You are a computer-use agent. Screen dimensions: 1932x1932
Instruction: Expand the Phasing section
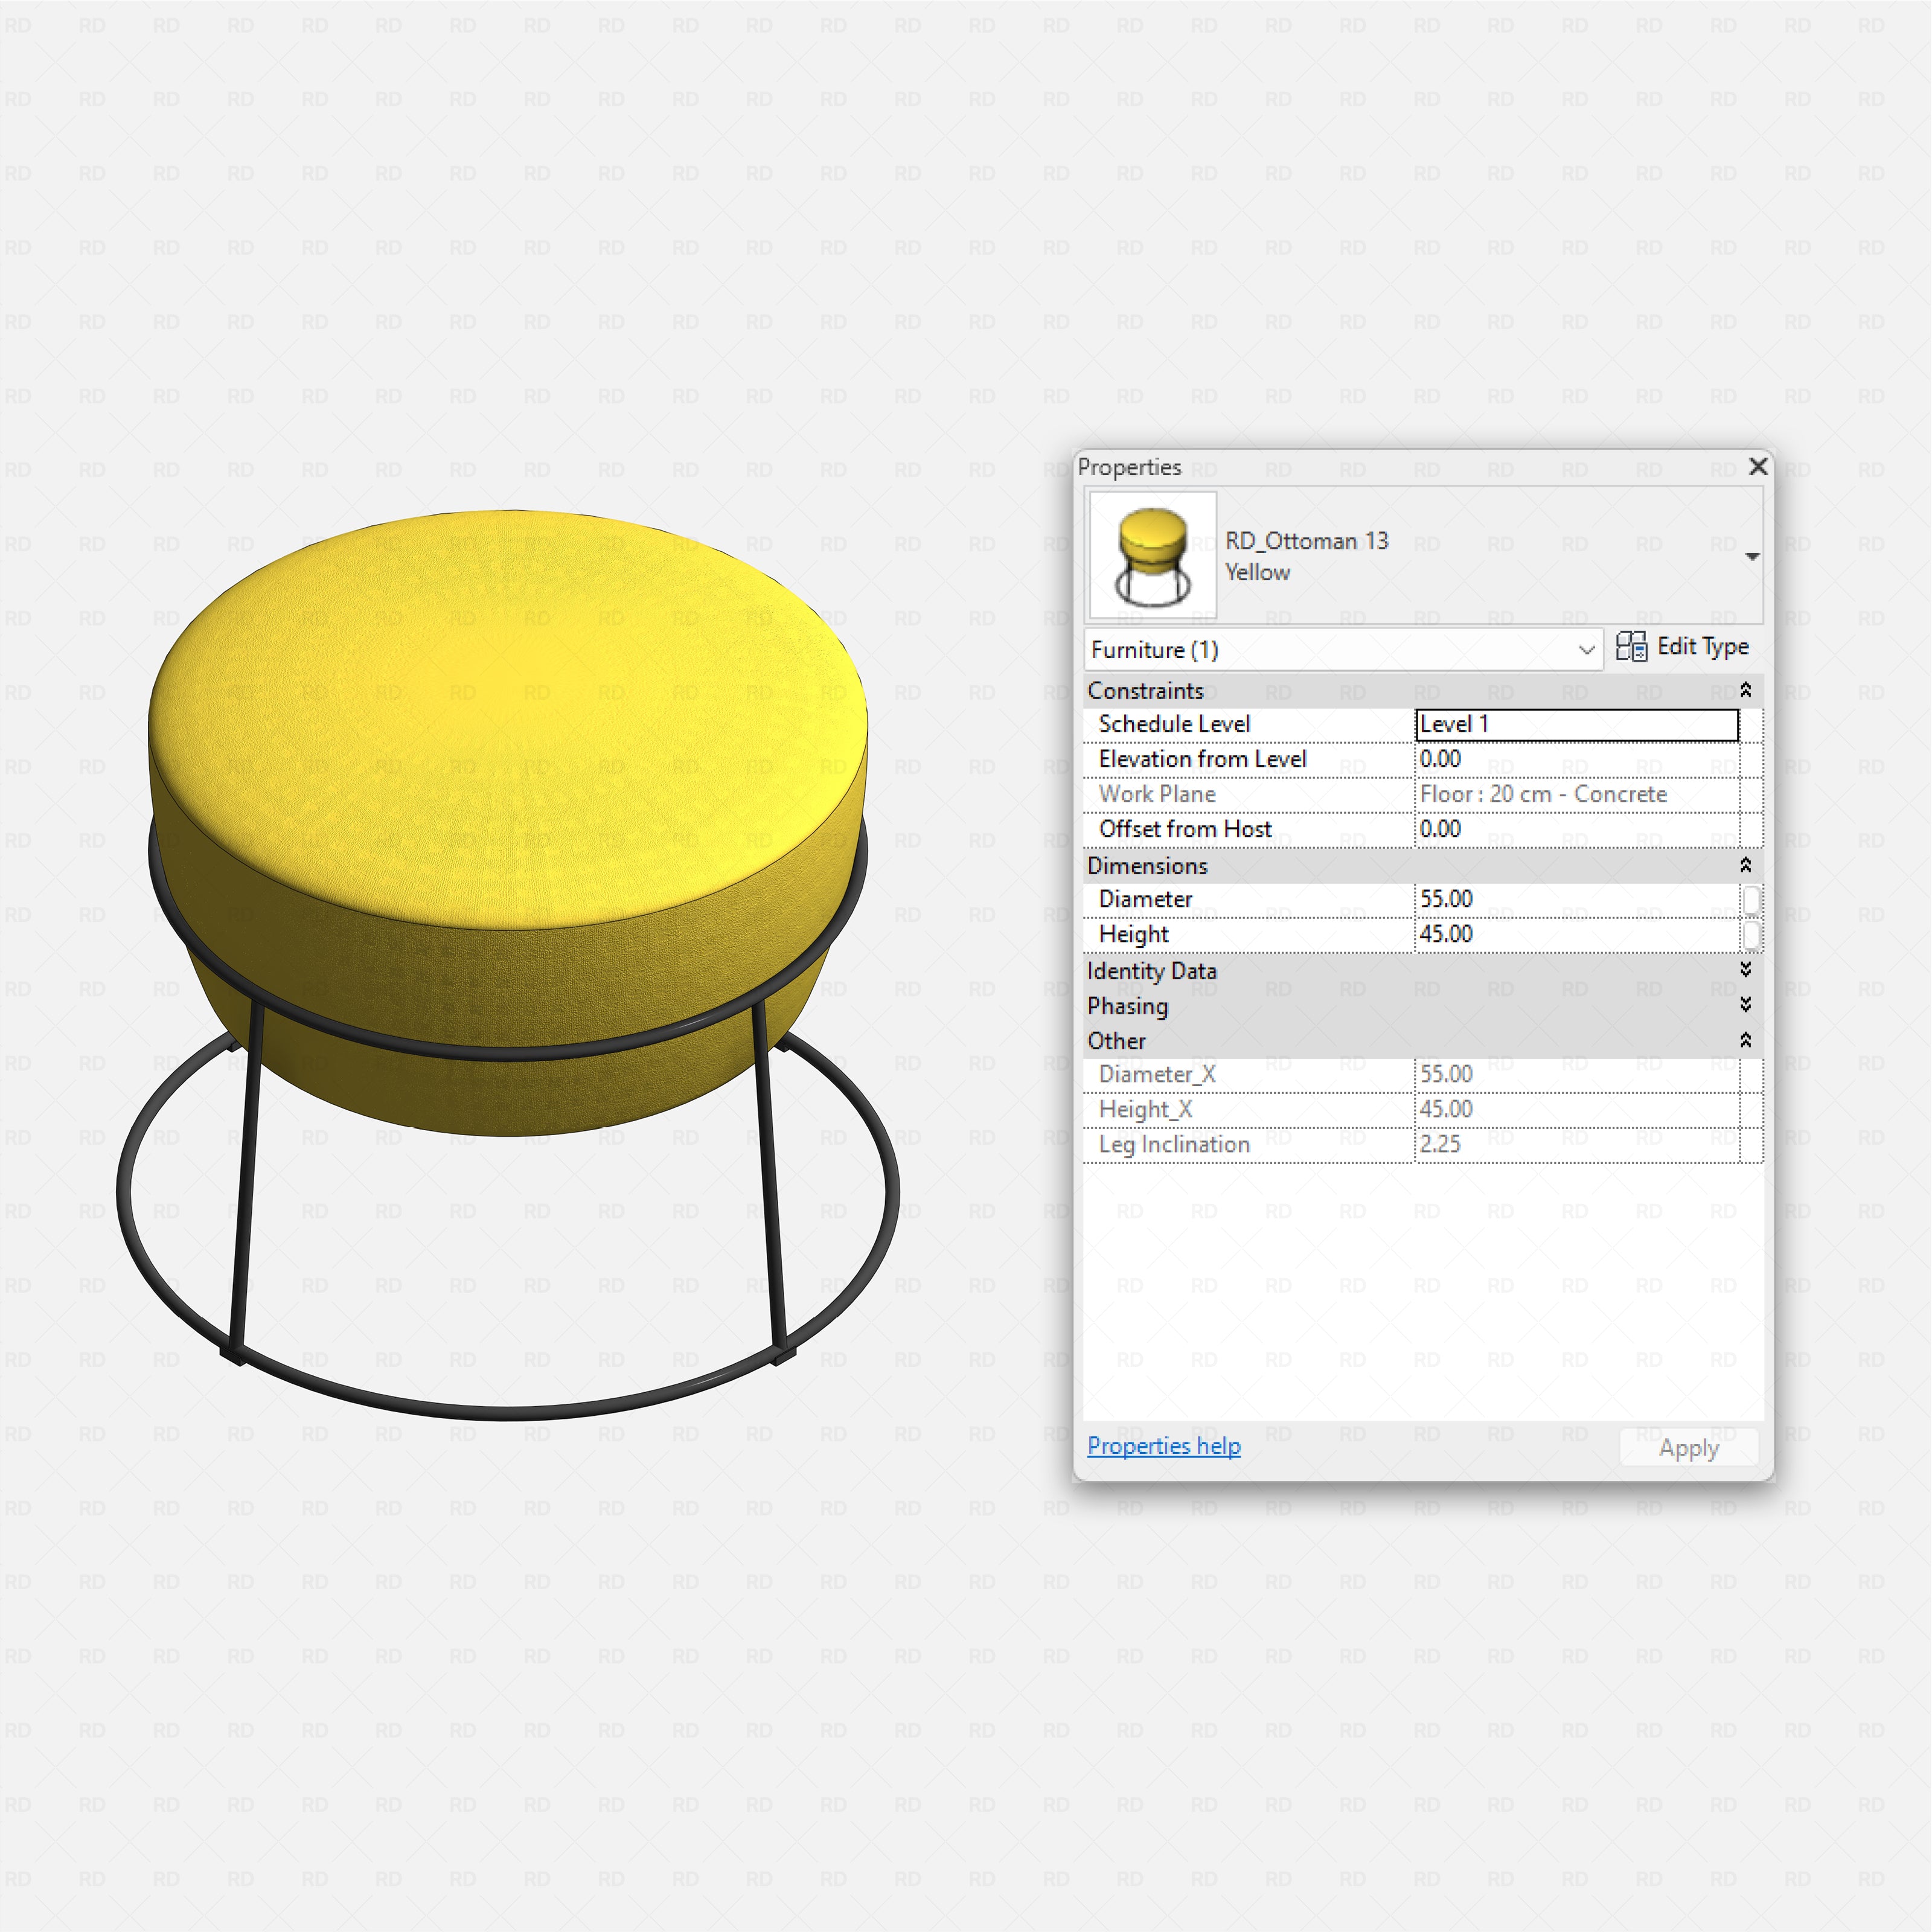1745,1006
